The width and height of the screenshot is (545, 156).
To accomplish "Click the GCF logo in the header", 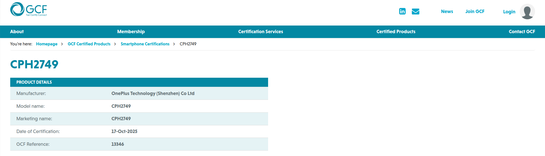I will (28, 9).
